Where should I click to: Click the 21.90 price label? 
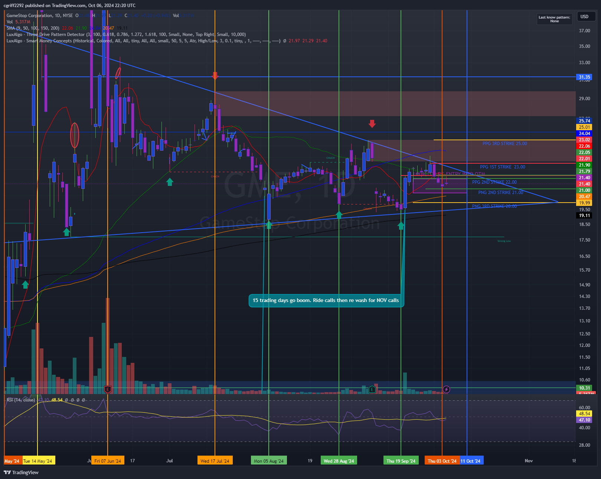click(x=584, y=165)
